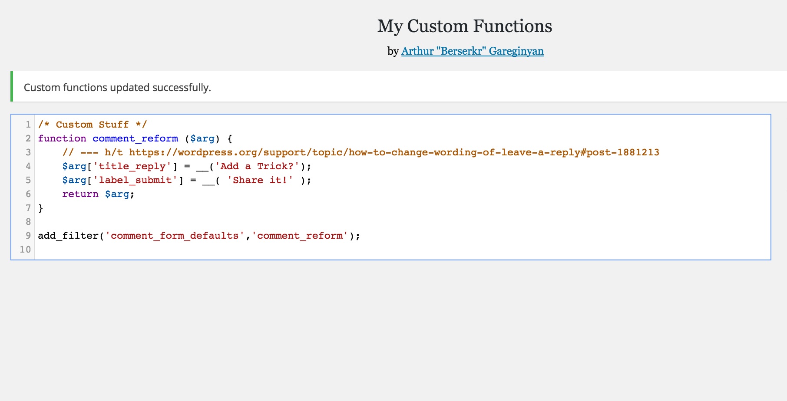Click the success notification message text
This screenshot has width=787, height=401.
117,87
